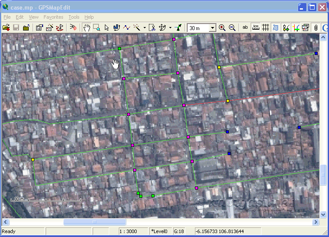
Task: Click the magnifier Zoom out button
Action: pyautogui.click(x=232, y=27)
